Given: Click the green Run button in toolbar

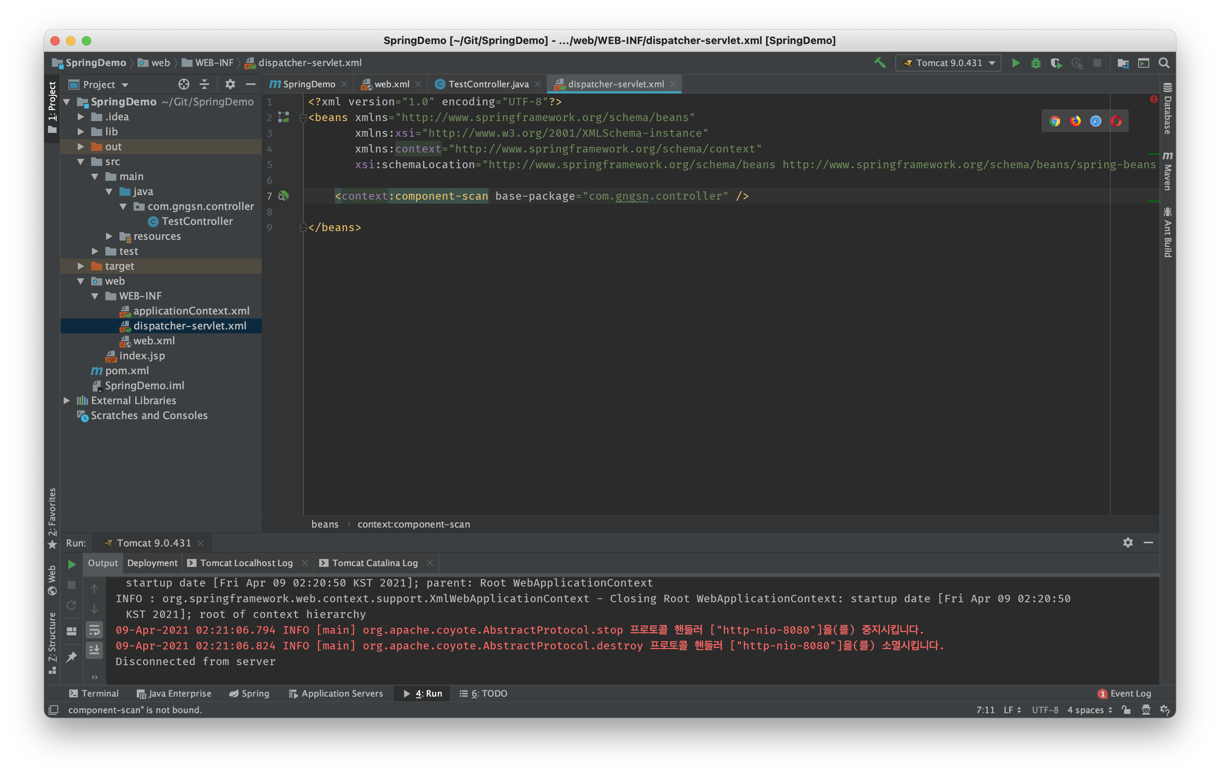Looking at the screenshot, I should coord(1016,63).
